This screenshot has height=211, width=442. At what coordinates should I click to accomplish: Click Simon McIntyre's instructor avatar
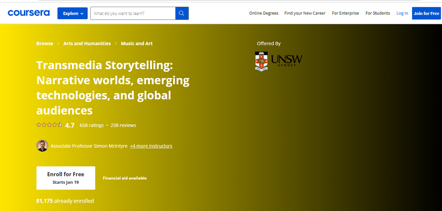42,146
